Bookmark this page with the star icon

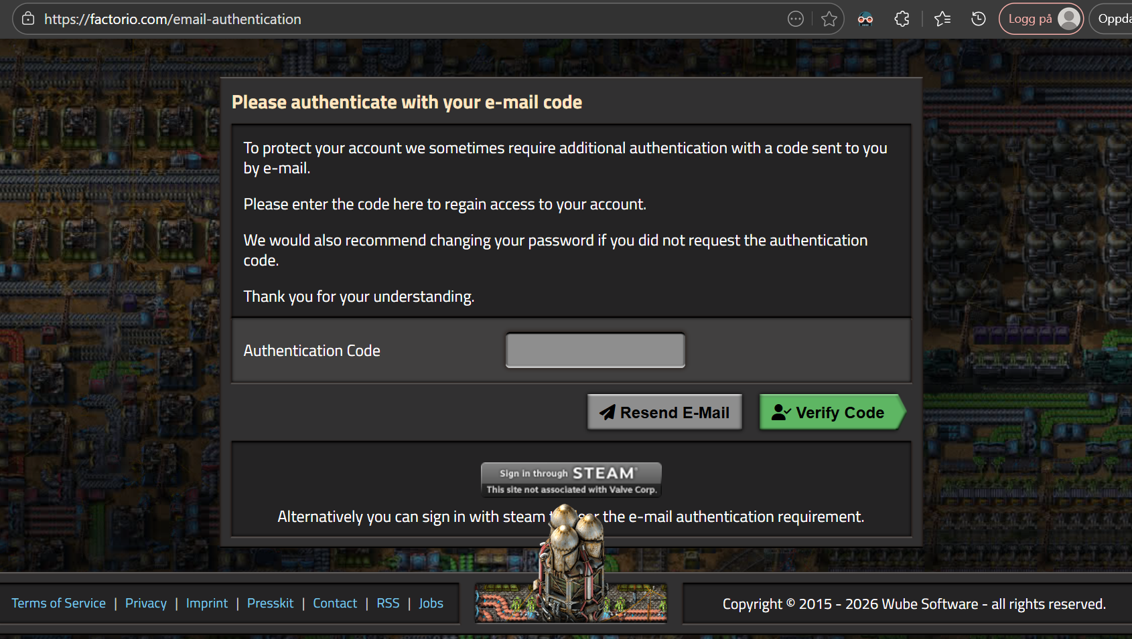tap(829, 19)
